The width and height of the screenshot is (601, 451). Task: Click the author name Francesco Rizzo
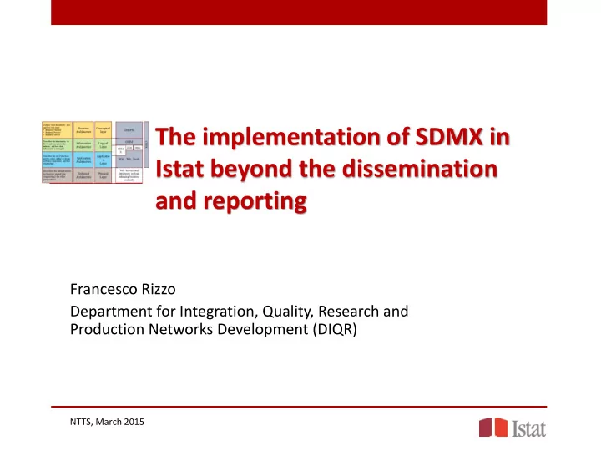point(123,289)
